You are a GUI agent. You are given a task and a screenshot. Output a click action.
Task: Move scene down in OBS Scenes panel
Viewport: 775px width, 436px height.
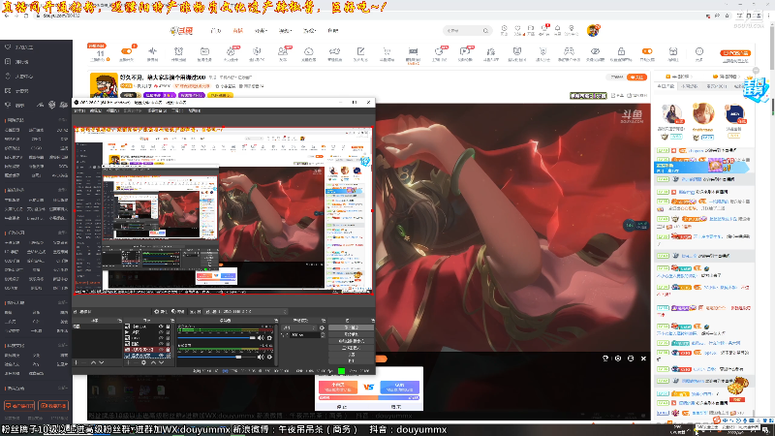pos(102,362)
